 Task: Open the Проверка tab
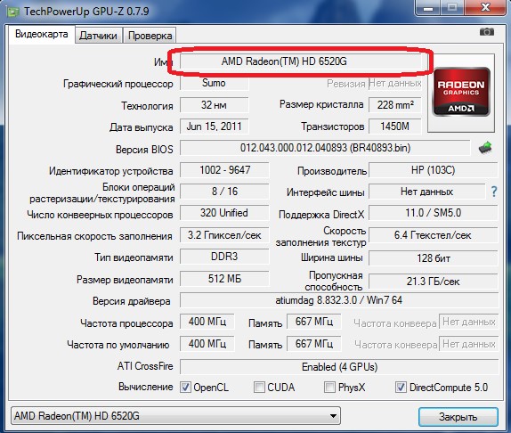tap(150, 36)
